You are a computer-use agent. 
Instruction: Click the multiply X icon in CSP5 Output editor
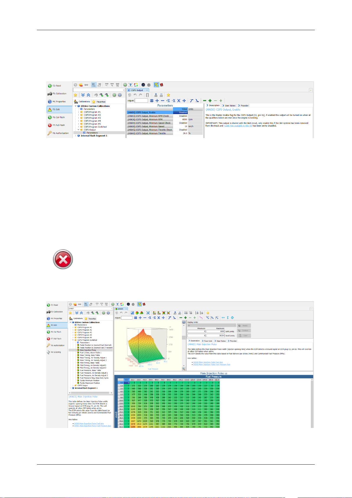coord(179,100)
